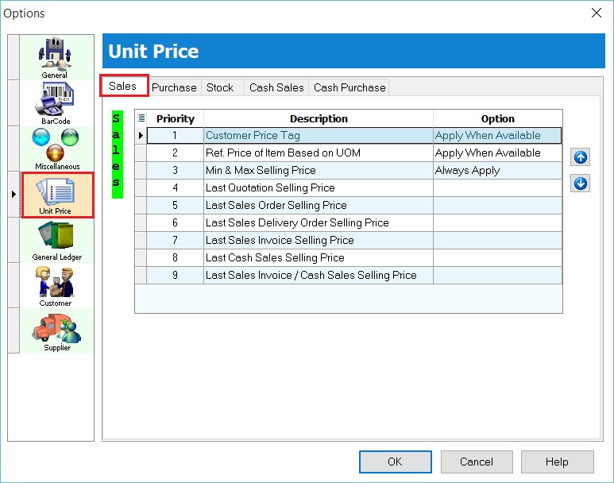Click the grid column chooser icon
The width and height of the screenshot is (614, 483).
point(141,118)
